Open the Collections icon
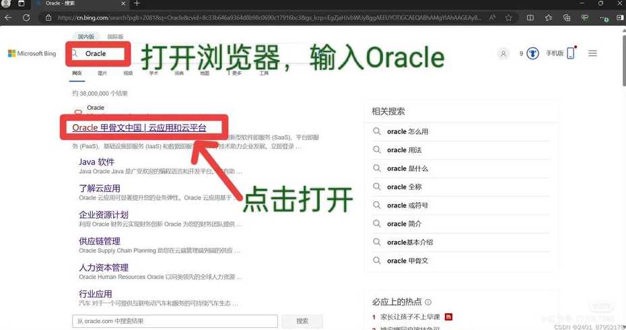 click(x=567, y=18)
